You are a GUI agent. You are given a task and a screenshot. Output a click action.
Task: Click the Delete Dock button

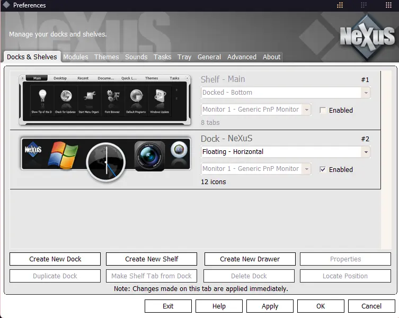point(249,276)
